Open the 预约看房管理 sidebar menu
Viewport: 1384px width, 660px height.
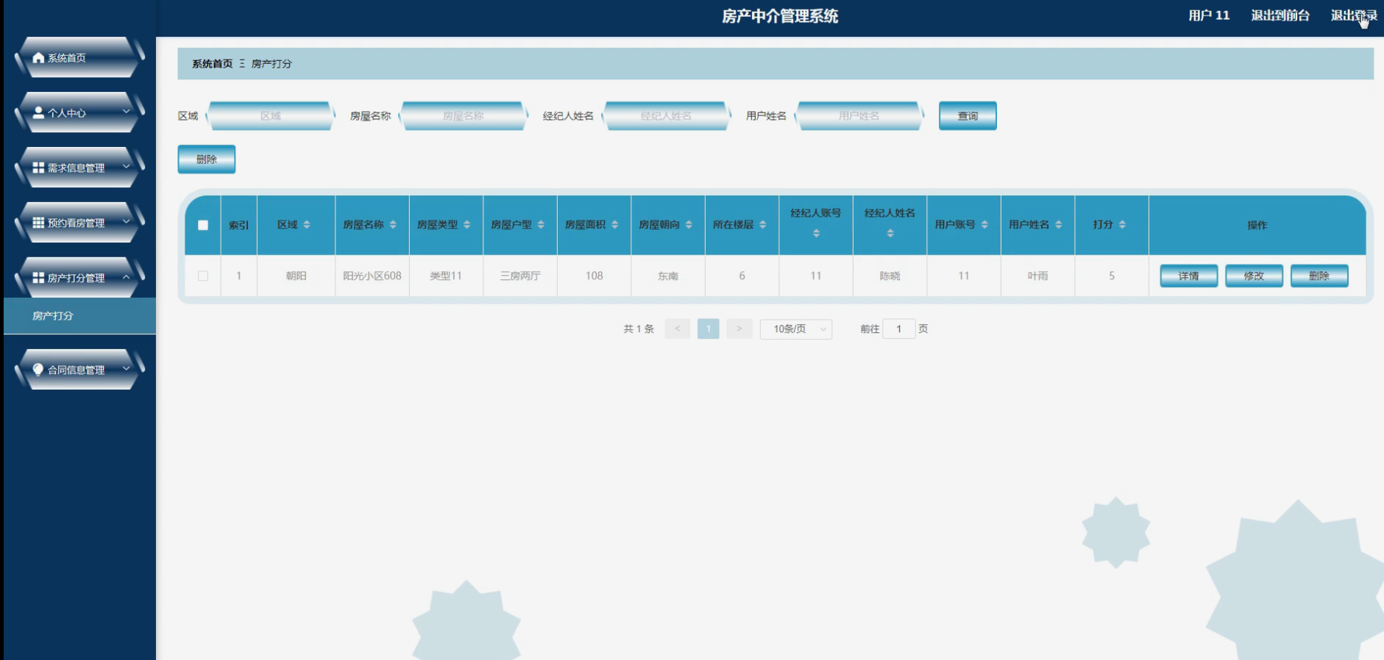click(79, 223)
